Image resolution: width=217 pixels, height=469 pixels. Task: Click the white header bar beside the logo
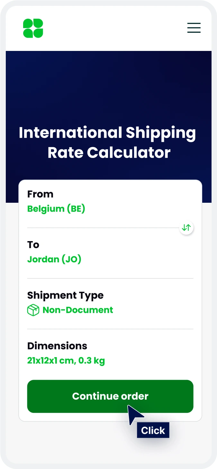[113, 28]
